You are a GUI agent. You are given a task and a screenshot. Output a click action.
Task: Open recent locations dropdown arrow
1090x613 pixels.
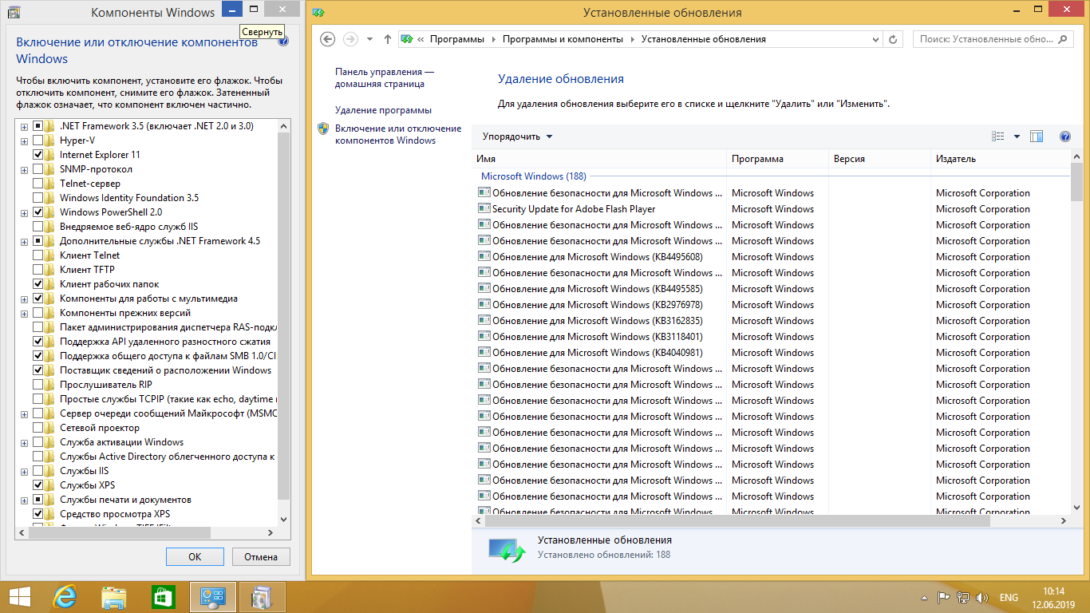[x=369, y=39]
